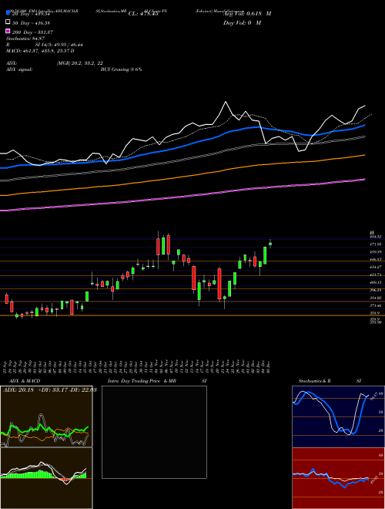Open the empty Intra Day Trading Price panel
Screen dimensions: 385x509
[154, 432]
